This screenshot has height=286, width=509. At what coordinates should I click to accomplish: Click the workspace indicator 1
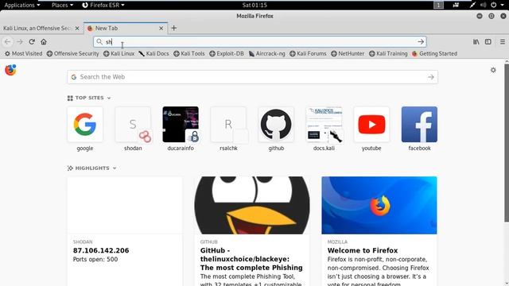point(438,5)
